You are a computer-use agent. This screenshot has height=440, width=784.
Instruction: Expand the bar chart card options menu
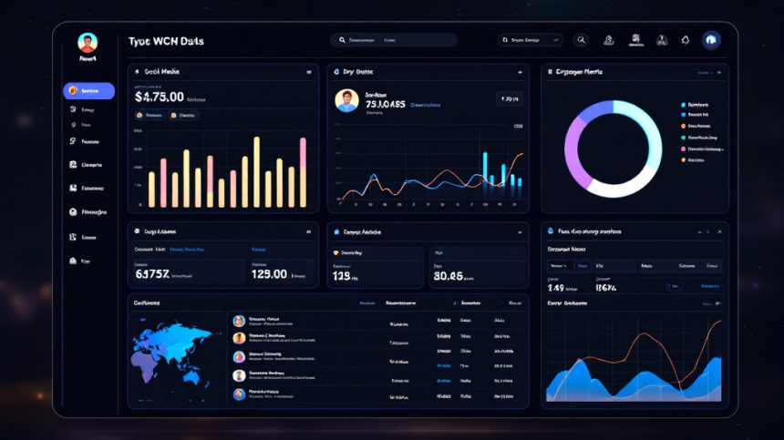[x=308, y=71]
